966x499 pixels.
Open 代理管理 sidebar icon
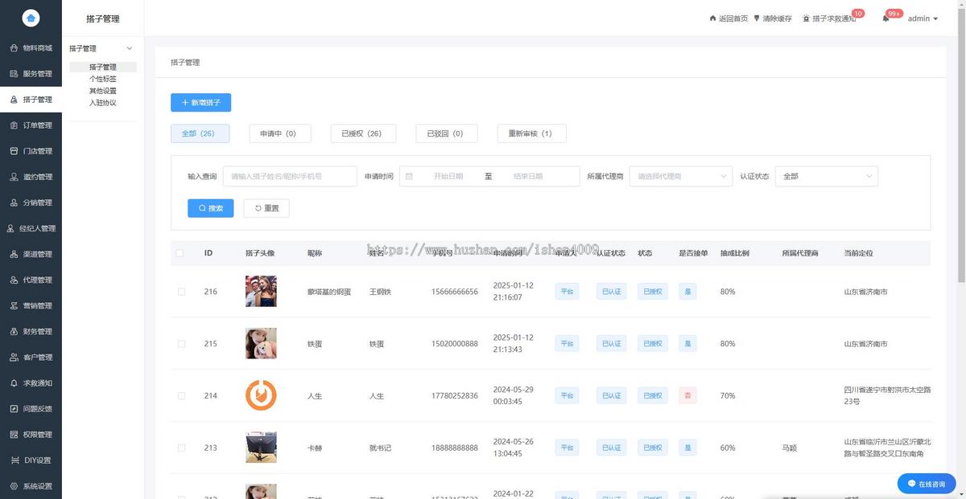(14, 280)
